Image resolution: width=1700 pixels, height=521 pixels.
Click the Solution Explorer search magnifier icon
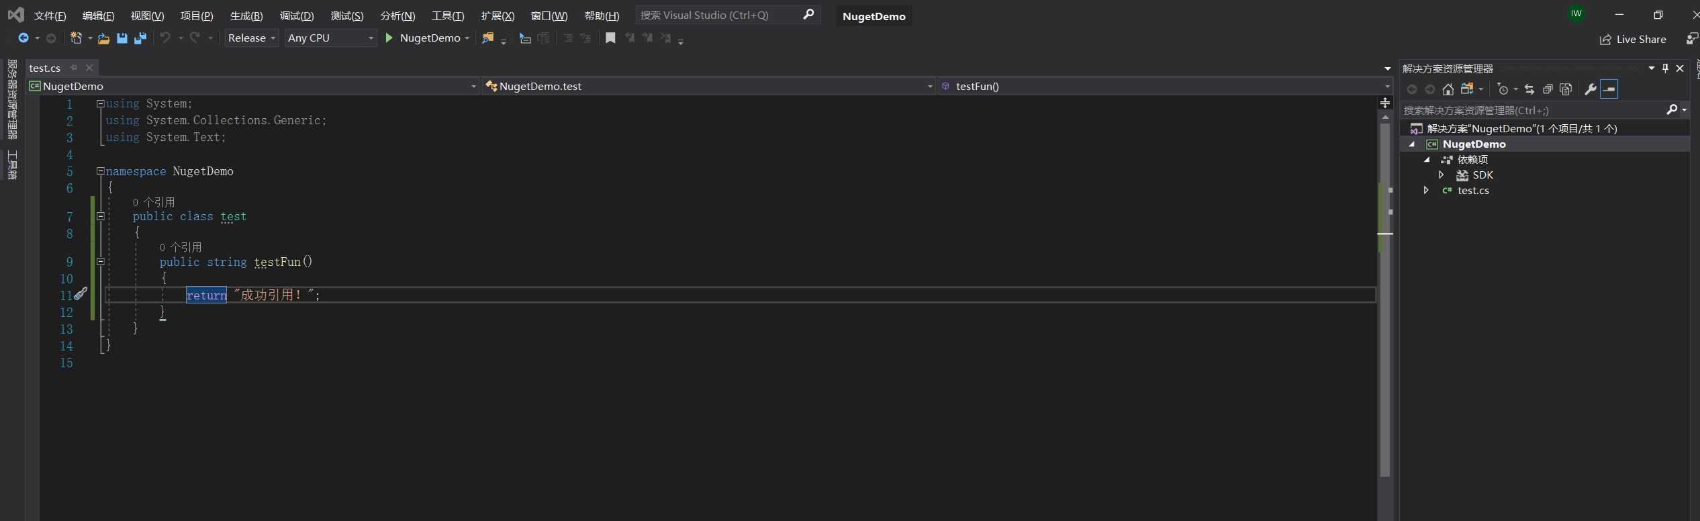click(x=1672, y=109)
